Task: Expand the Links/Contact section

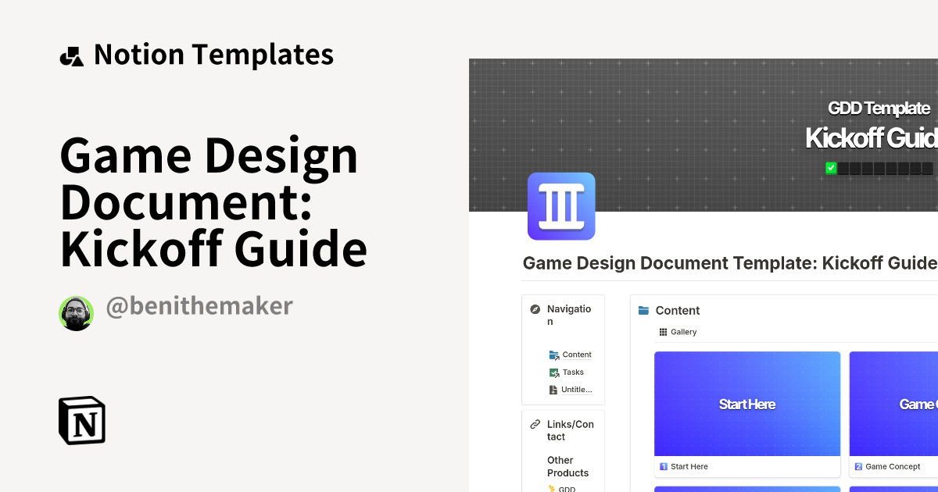Action: point(570,430)
